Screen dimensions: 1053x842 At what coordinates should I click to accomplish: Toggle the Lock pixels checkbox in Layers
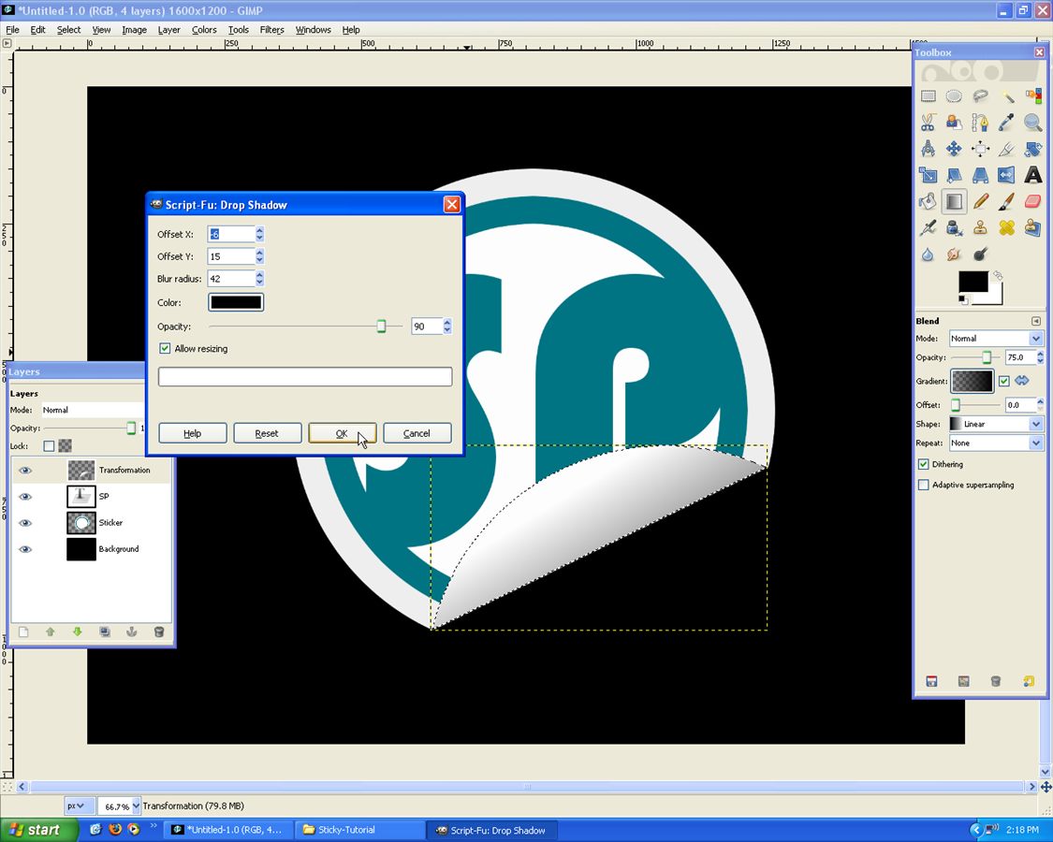[49, 446]
